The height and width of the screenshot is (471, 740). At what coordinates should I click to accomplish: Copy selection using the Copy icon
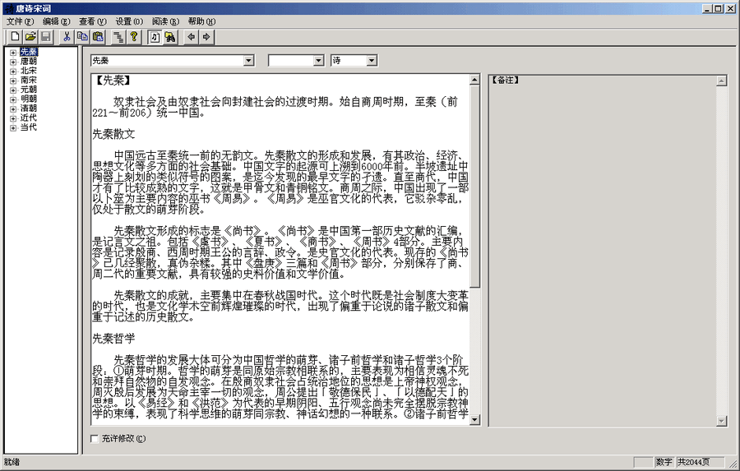click(x=82, y=37)
